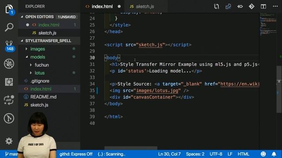This screenshot has width=282, height=158.
Task: Open README.md in the explorer
Action: click(x=43, y=97)
